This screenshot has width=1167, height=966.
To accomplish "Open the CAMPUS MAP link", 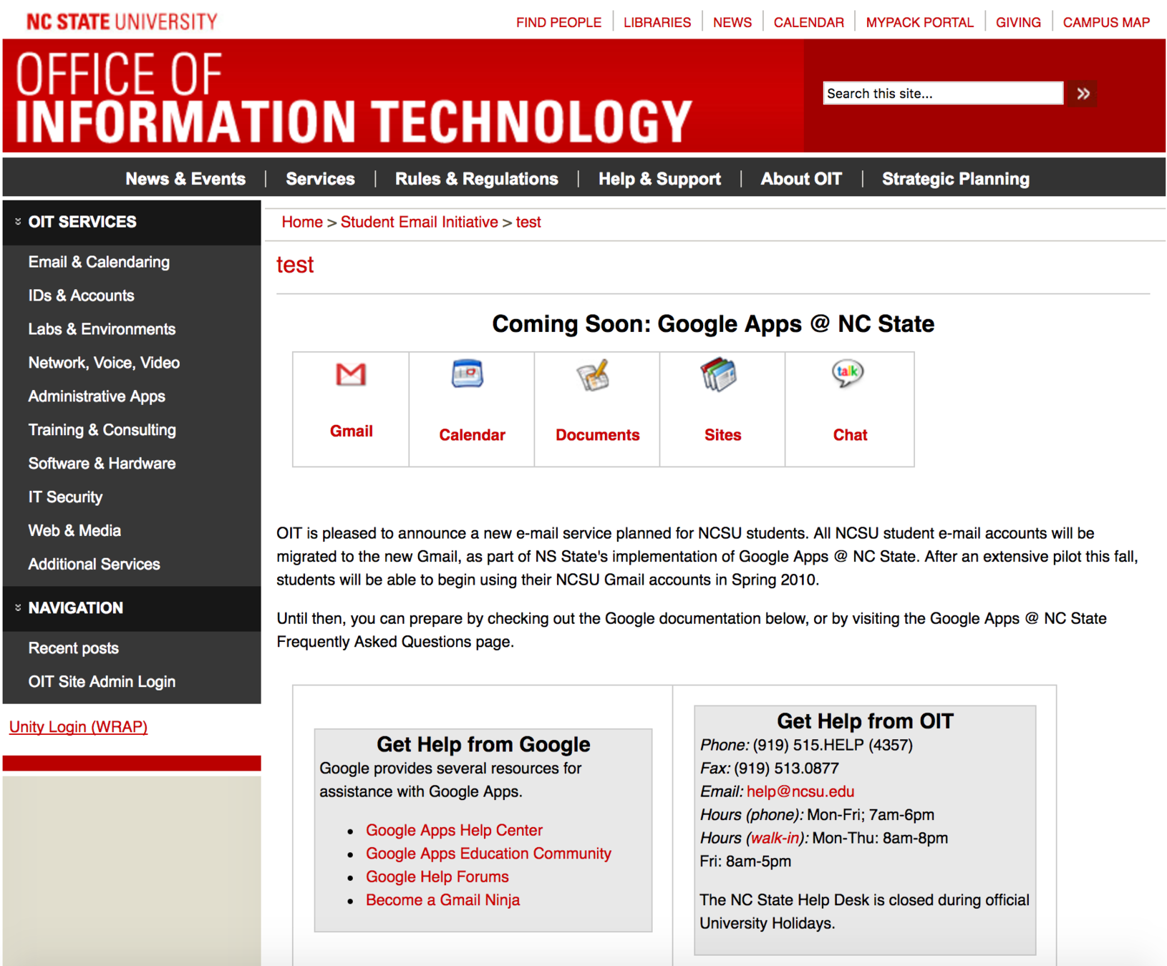I will (x=1106, y=22).
